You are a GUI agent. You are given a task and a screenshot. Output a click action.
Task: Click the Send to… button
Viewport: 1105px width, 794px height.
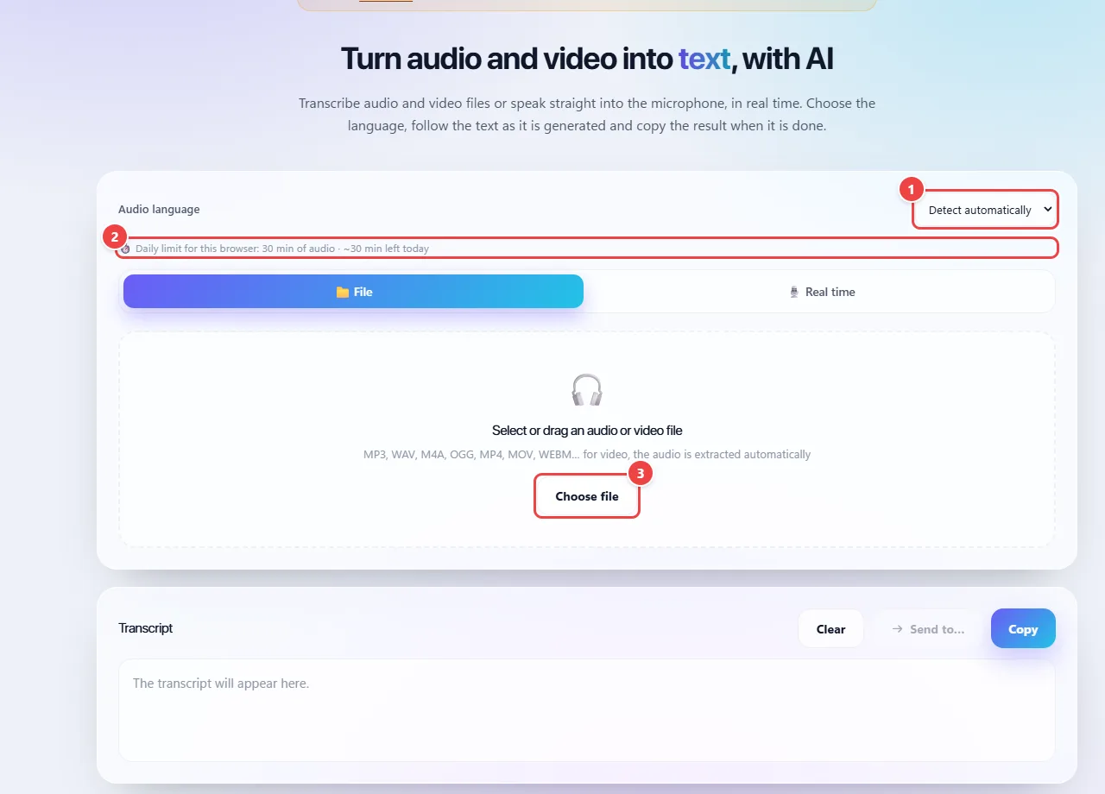928,628
